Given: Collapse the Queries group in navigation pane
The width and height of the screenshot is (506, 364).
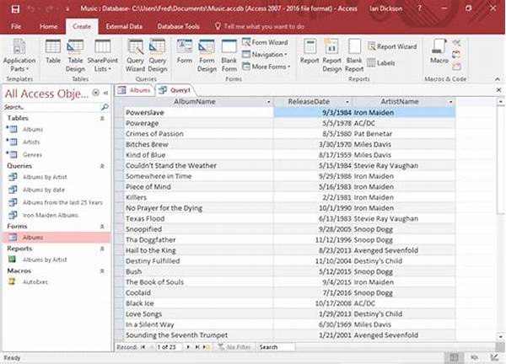Looking at the screenshot, I should (102, 166).
